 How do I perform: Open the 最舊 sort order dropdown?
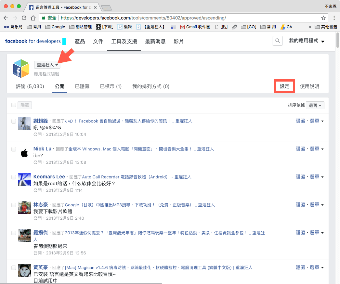[315, 105]
